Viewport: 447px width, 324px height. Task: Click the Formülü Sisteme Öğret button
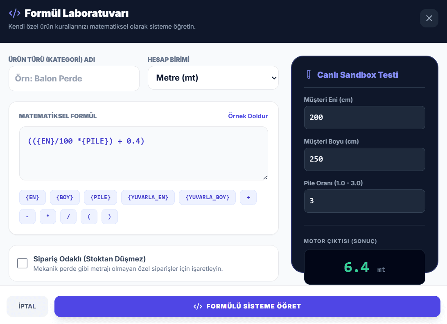click(247, 306)
